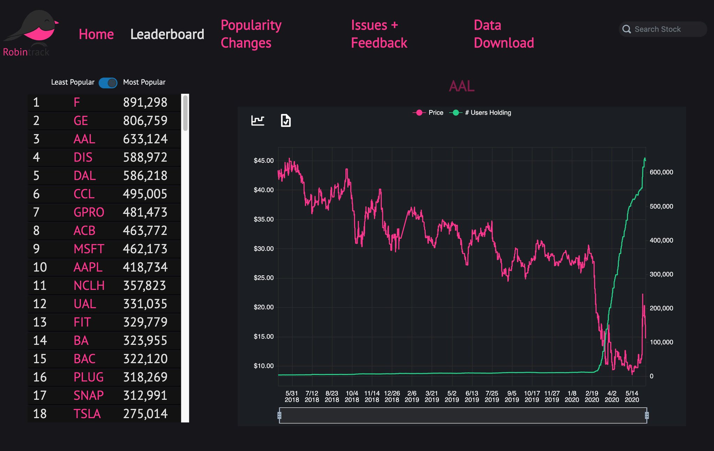Select ticker CCL in leaderboard
The image size is (714, 451).
point(84,194)
